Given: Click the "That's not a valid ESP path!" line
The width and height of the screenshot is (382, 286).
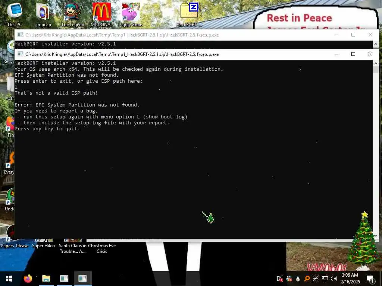Looking at the screenshot, I should [x=56, y=93].
